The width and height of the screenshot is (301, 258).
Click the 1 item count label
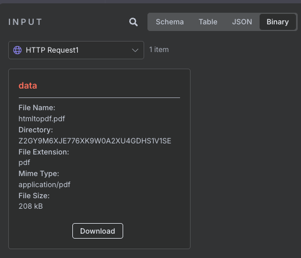coord(159,50)
